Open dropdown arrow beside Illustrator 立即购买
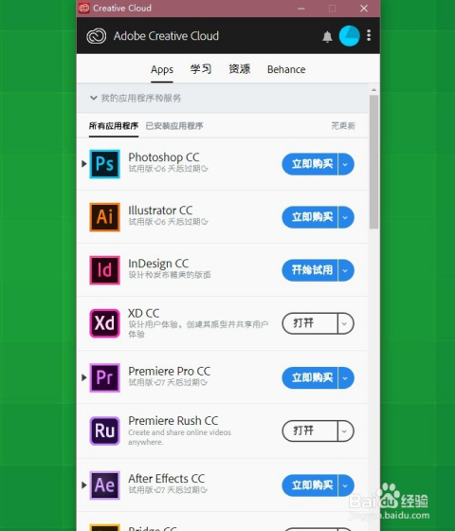This screenshot has height=531, width=455. pos(346,217)
